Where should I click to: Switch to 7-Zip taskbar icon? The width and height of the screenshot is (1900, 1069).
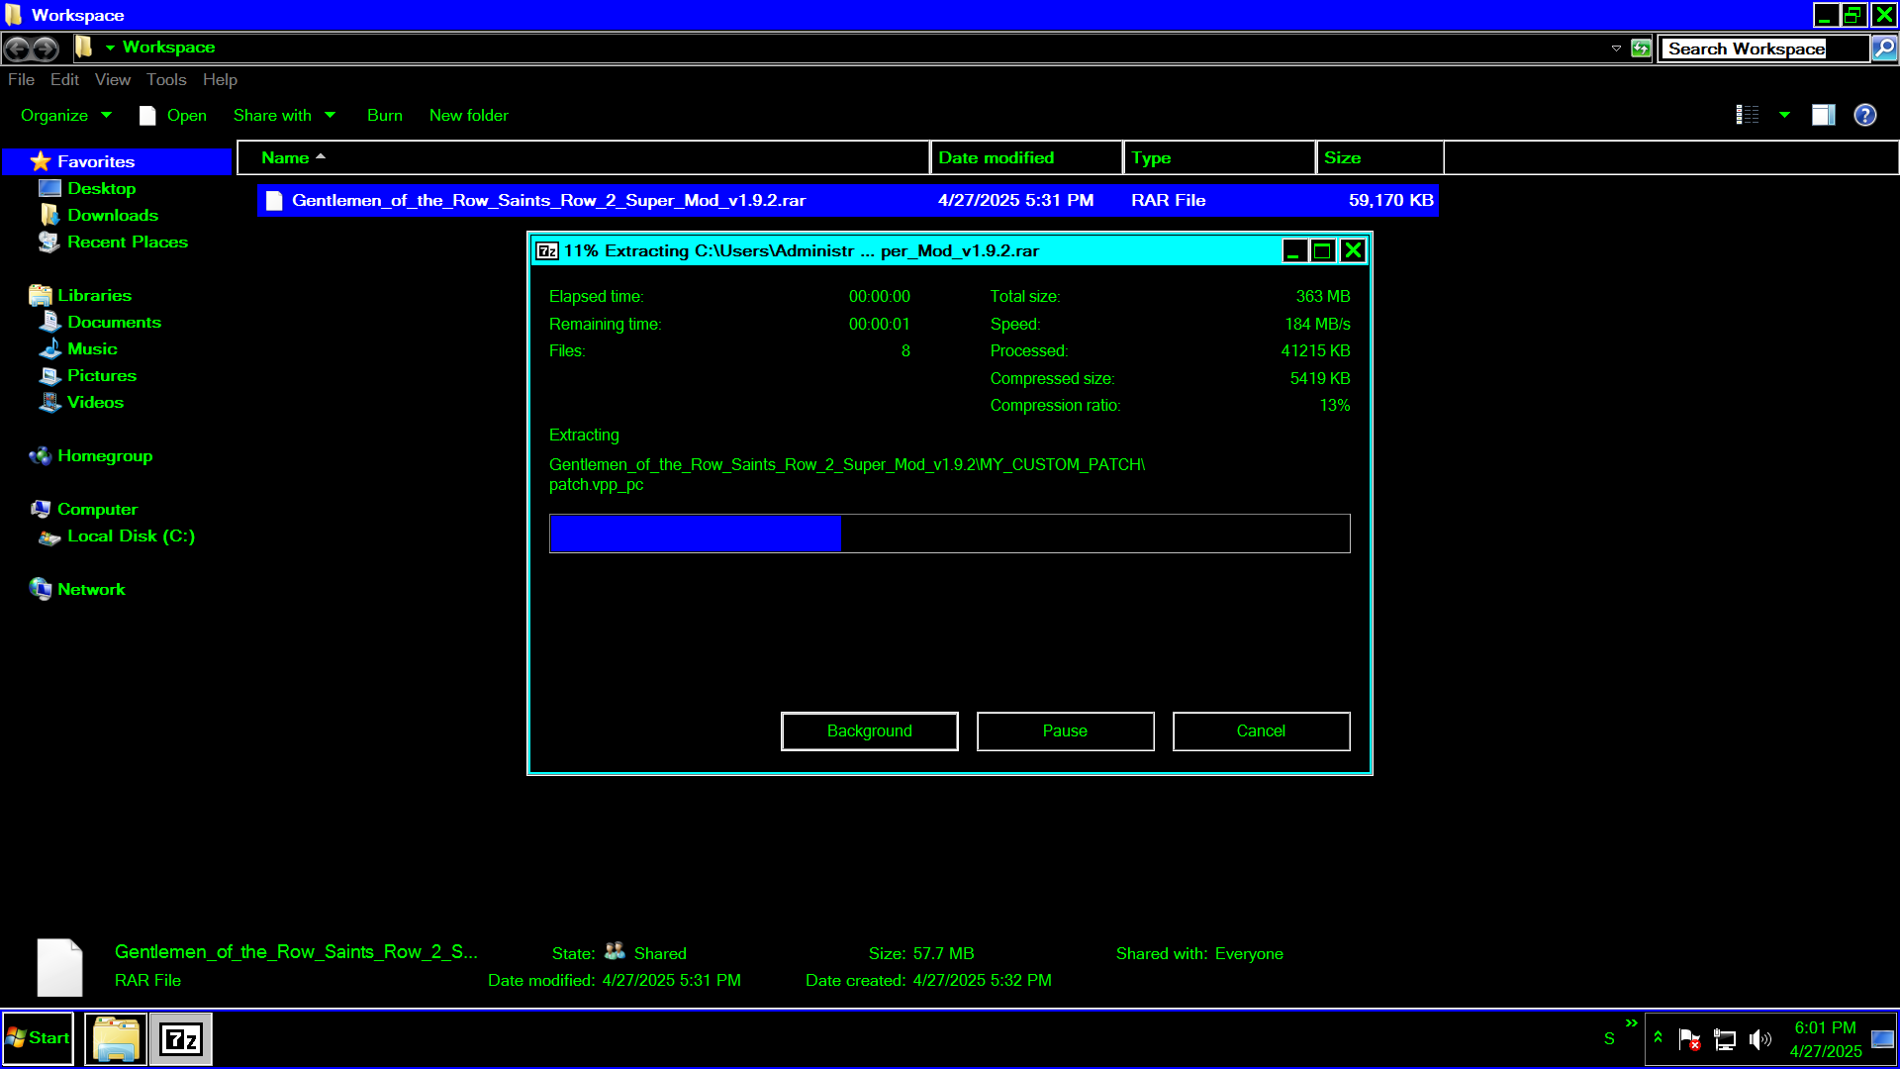point(181,1038)
